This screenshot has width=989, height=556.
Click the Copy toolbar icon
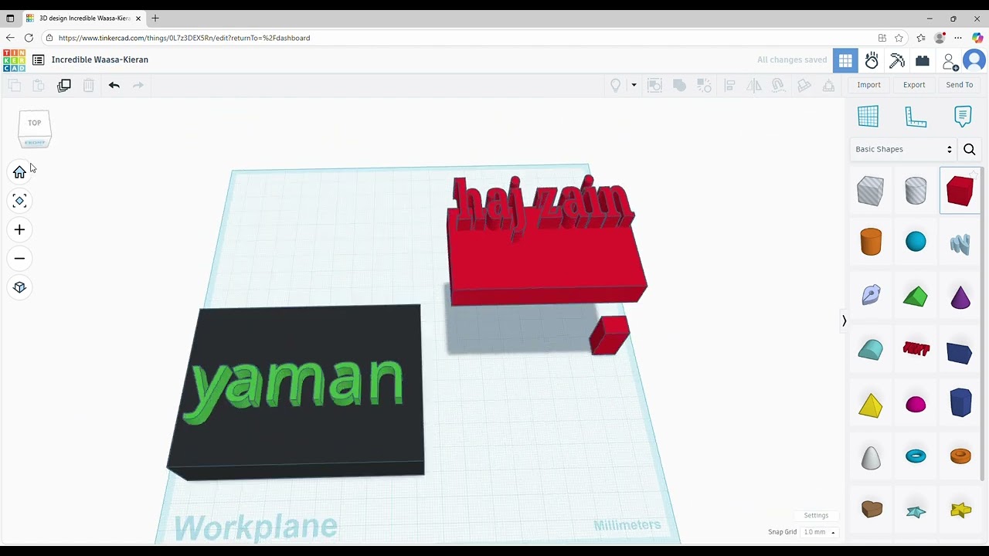click(14, 85)
